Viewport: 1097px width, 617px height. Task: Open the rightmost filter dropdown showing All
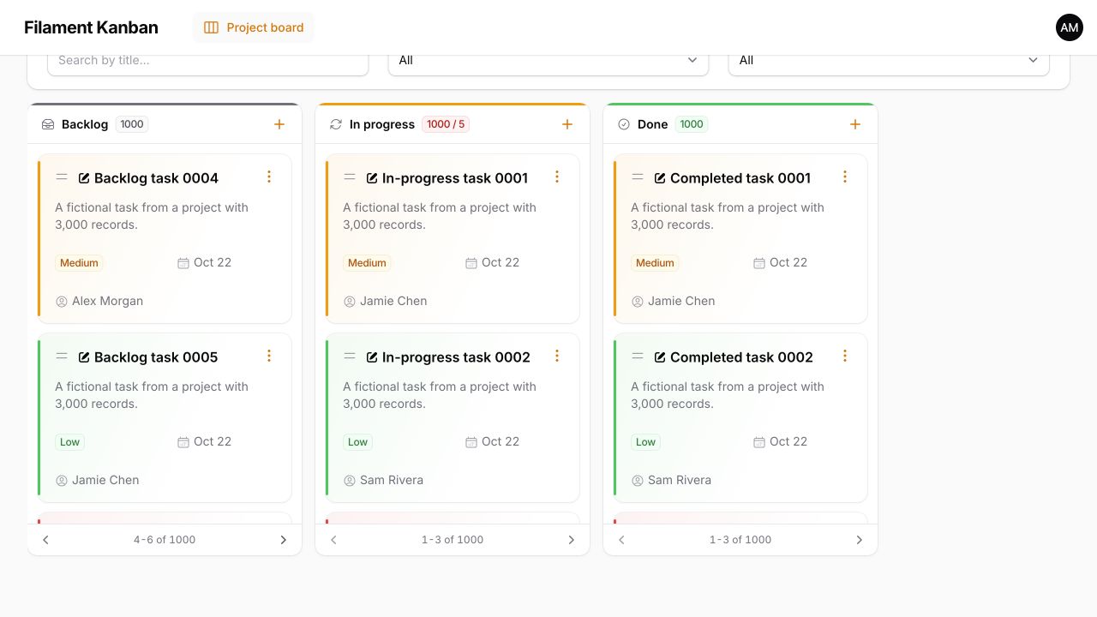pyautogui.click(x=889, y=60)
